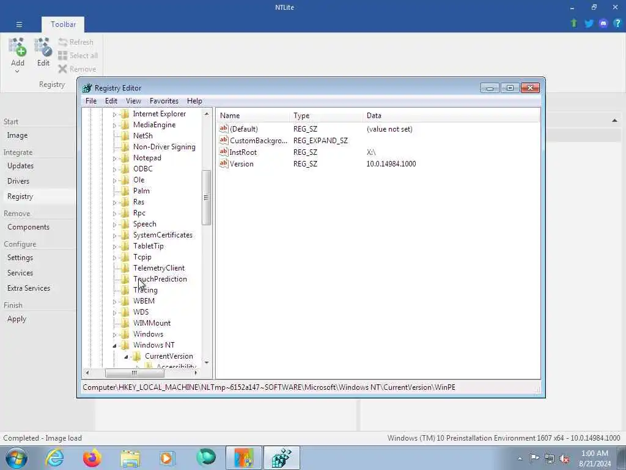
Task: Select the (Default) value icon
Action: pyautogui.click(x=224, y=129)
